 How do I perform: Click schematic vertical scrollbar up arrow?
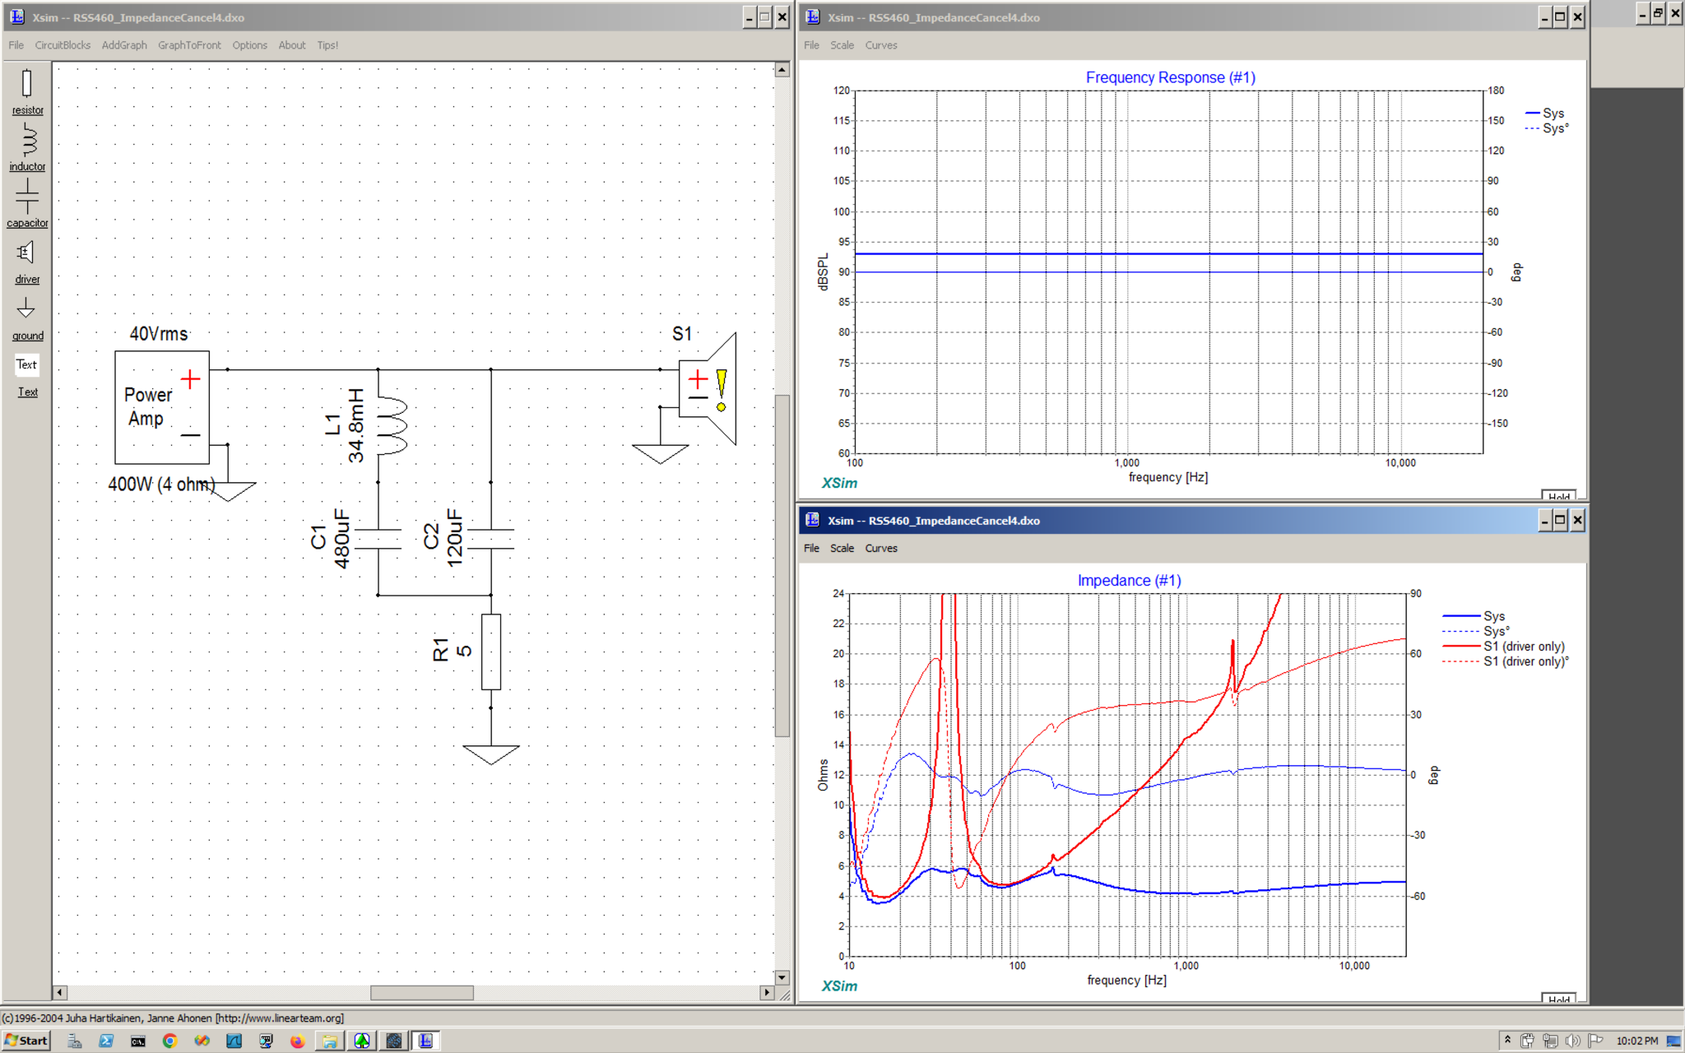tap(782, 70)
